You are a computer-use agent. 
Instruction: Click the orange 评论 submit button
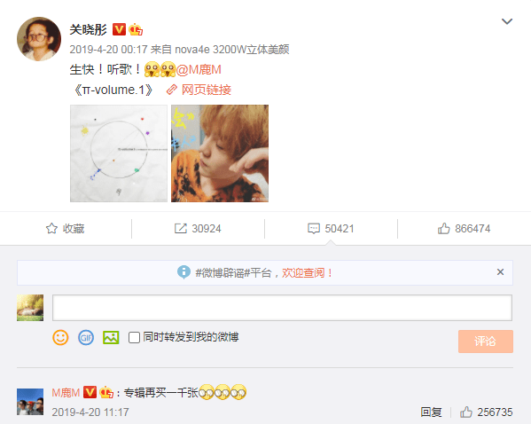[x=486, y=342]
